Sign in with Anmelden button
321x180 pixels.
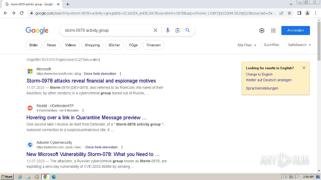tap(296, 30)
